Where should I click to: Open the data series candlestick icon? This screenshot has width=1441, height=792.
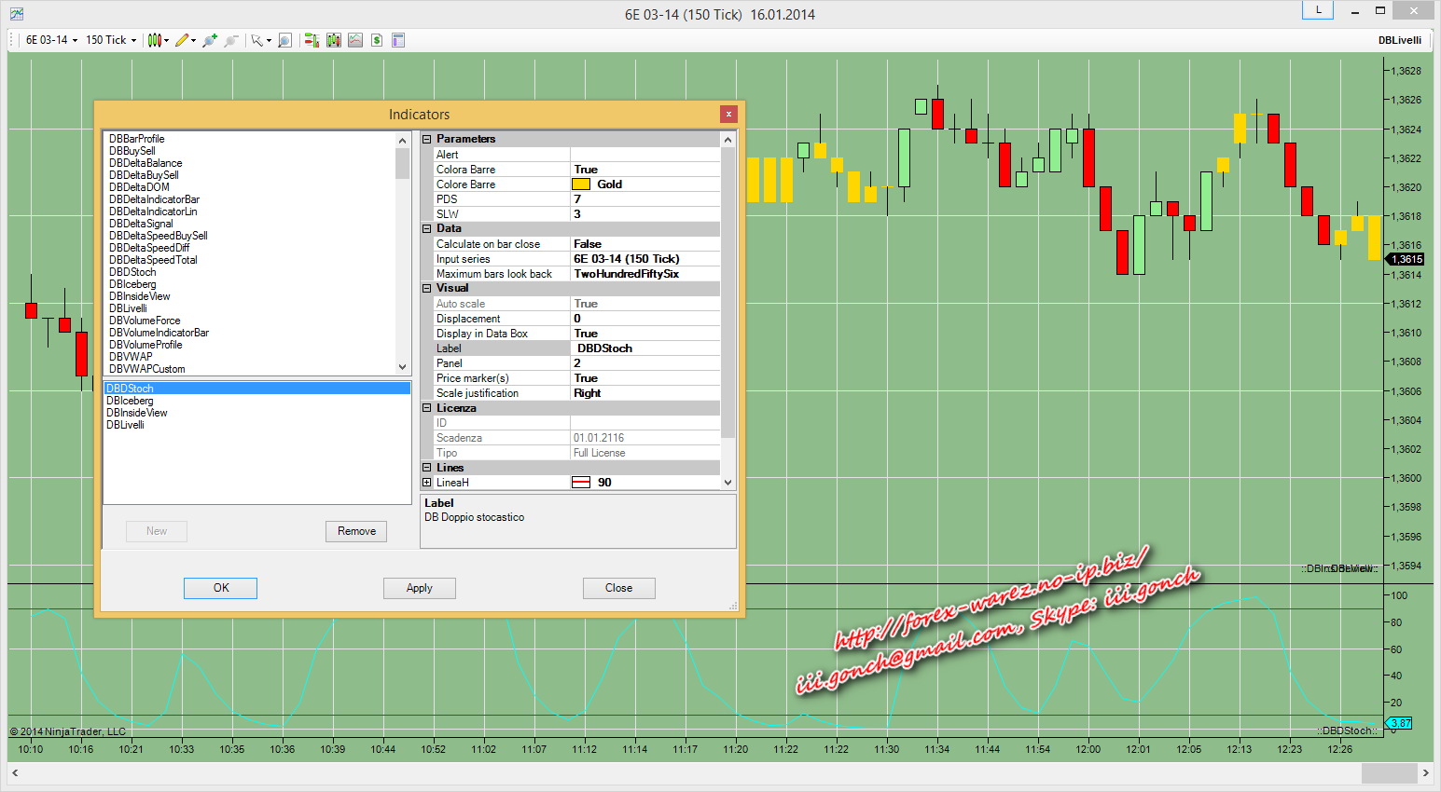(334, 40)
